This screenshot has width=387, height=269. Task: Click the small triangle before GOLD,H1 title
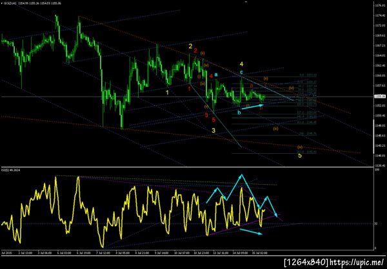click(2, 3)
